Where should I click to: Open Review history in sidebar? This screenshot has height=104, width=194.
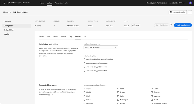point(9,30)
